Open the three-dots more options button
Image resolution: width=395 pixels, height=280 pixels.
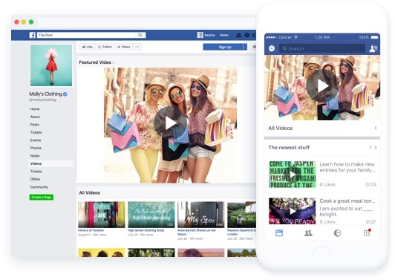[x=137, y=47]
